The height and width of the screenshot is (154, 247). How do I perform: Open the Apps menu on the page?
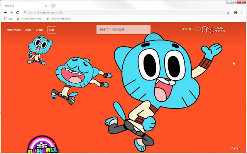pos(28,30)
